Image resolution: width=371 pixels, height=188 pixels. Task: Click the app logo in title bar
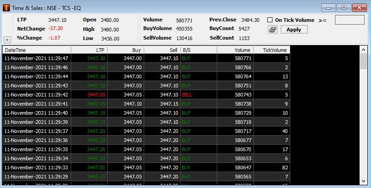pos(6,8)
